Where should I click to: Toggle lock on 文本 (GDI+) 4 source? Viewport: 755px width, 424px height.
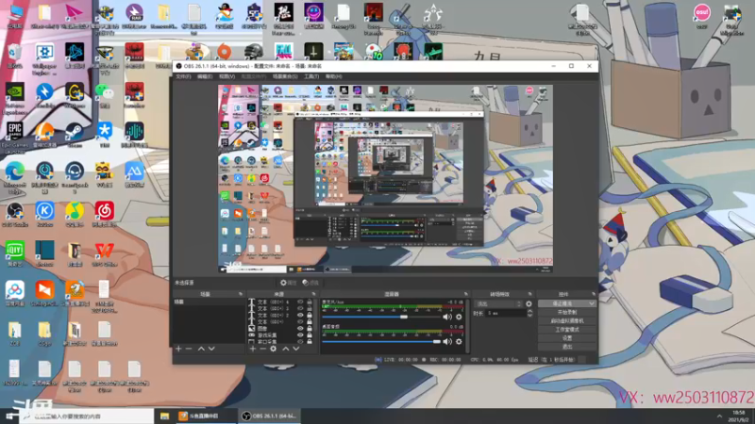click(x=310, y=302)
